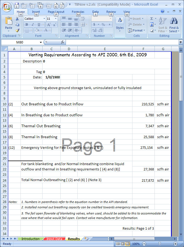Toggle Underline formatting

(39, 25)
